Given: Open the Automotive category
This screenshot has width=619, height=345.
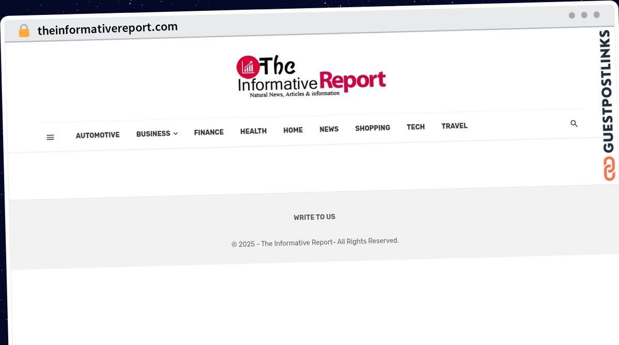Looking at the screenshot, I should pos(97,135).
